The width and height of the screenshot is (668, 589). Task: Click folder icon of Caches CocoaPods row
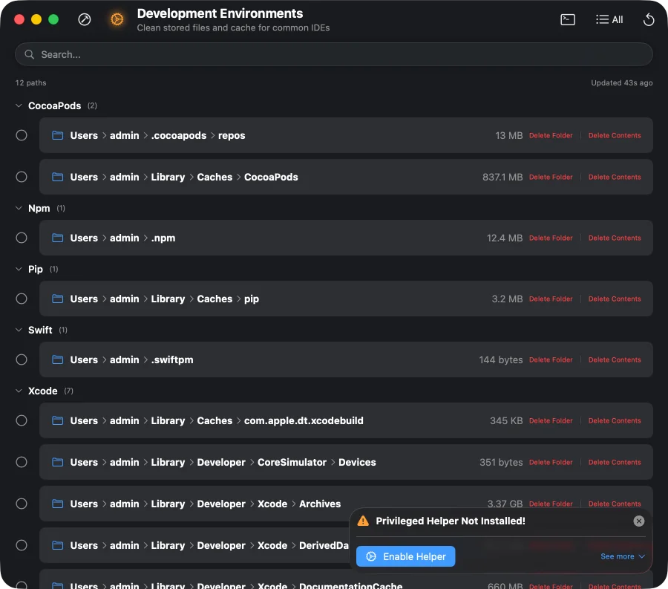tap(57, 177)
